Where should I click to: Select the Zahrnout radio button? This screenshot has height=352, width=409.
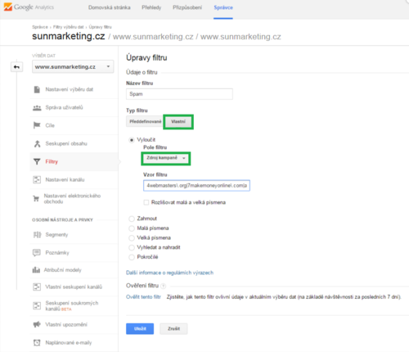point(132,219)
